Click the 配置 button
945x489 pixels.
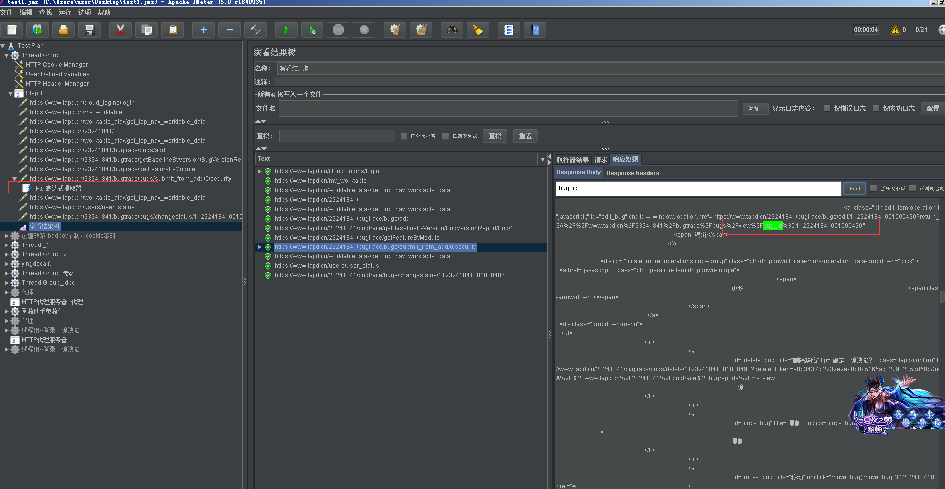click(932, 108)
